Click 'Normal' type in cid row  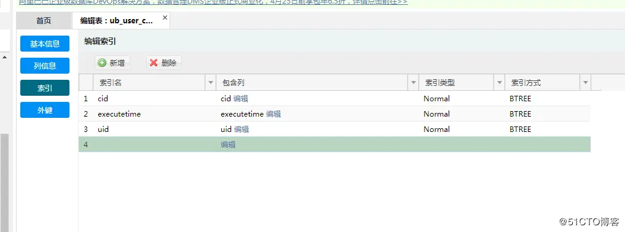click(x=436, y=99)
